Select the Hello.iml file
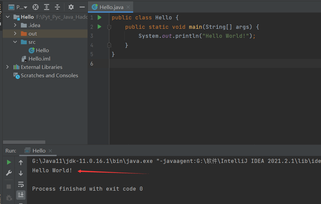The image size is (321, 204). coord(39,59)
